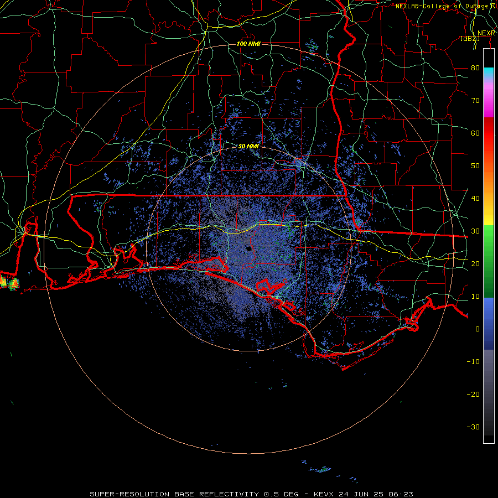Image resolution: width=498 pixels, height=498 pixels.
Task: Pick the green segment of the color bar
Action: click(x=489, y=261)
